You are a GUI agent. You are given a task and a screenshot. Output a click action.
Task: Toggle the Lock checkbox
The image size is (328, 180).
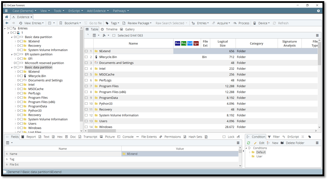click(x=224, y=137)
